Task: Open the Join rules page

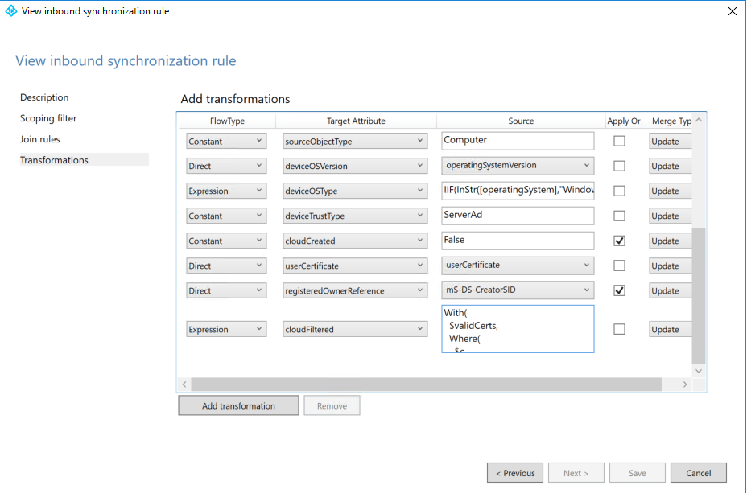Action: tap(40, 139)
